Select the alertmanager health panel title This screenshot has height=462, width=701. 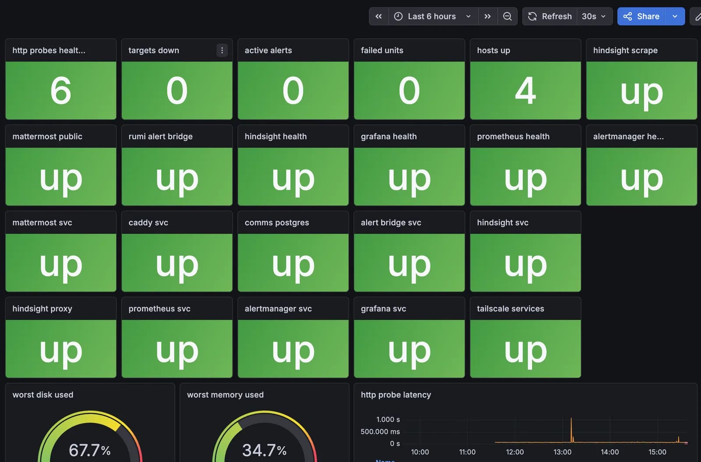click(628, 137)
